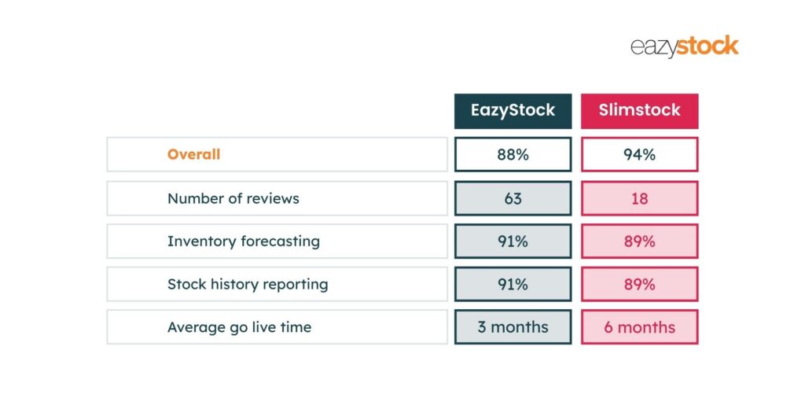Screen dimensions: 805x398
Task: Select Slimstock's 89% Stock history cell
Action: point(639,284)
